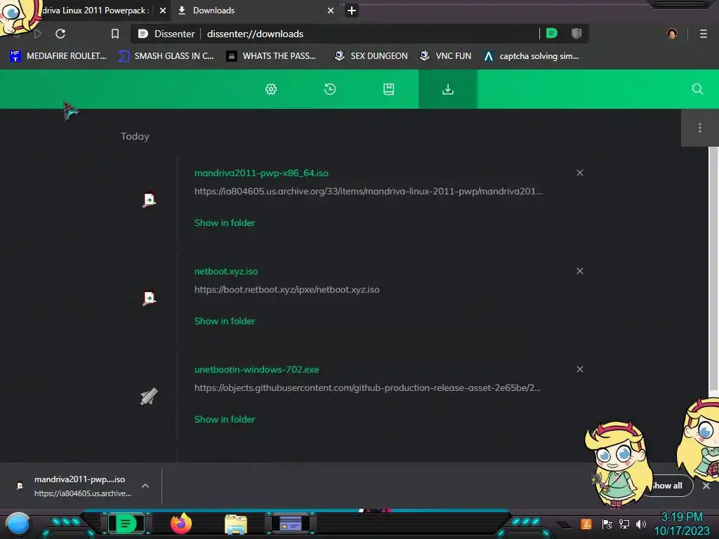Click the network tray icon
719x539 pixels.
624,524
